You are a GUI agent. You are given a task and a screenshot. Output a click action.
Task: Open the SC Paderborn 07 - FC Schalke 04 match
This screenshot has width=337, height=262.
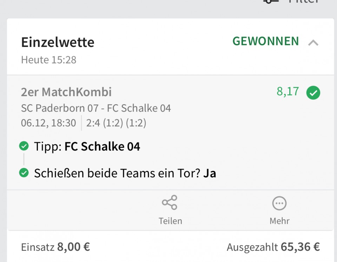coord(96,108)
